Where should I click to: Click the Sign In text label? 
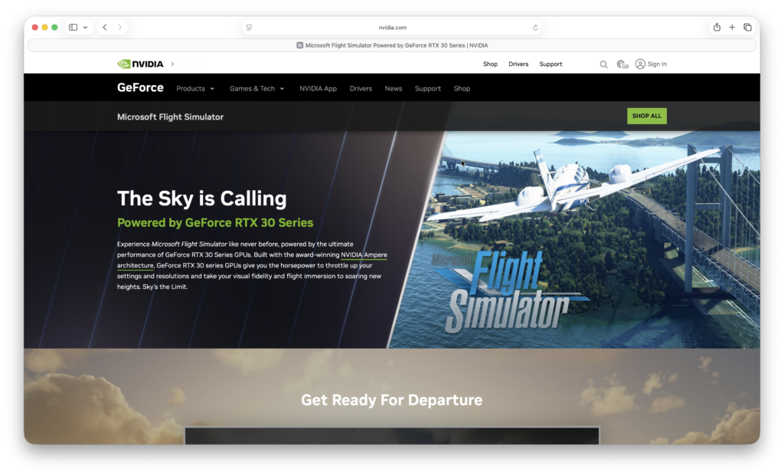tap(657, 64)
